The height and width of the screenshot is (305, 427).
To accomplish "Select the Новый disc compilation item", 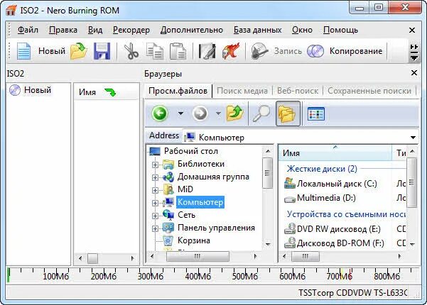I will 30,90.
